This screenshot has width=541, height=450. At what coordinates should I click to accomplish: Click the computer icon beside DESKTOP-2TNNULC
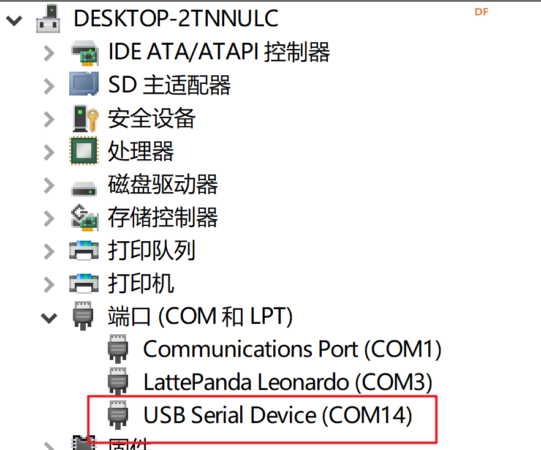[48, 18]
